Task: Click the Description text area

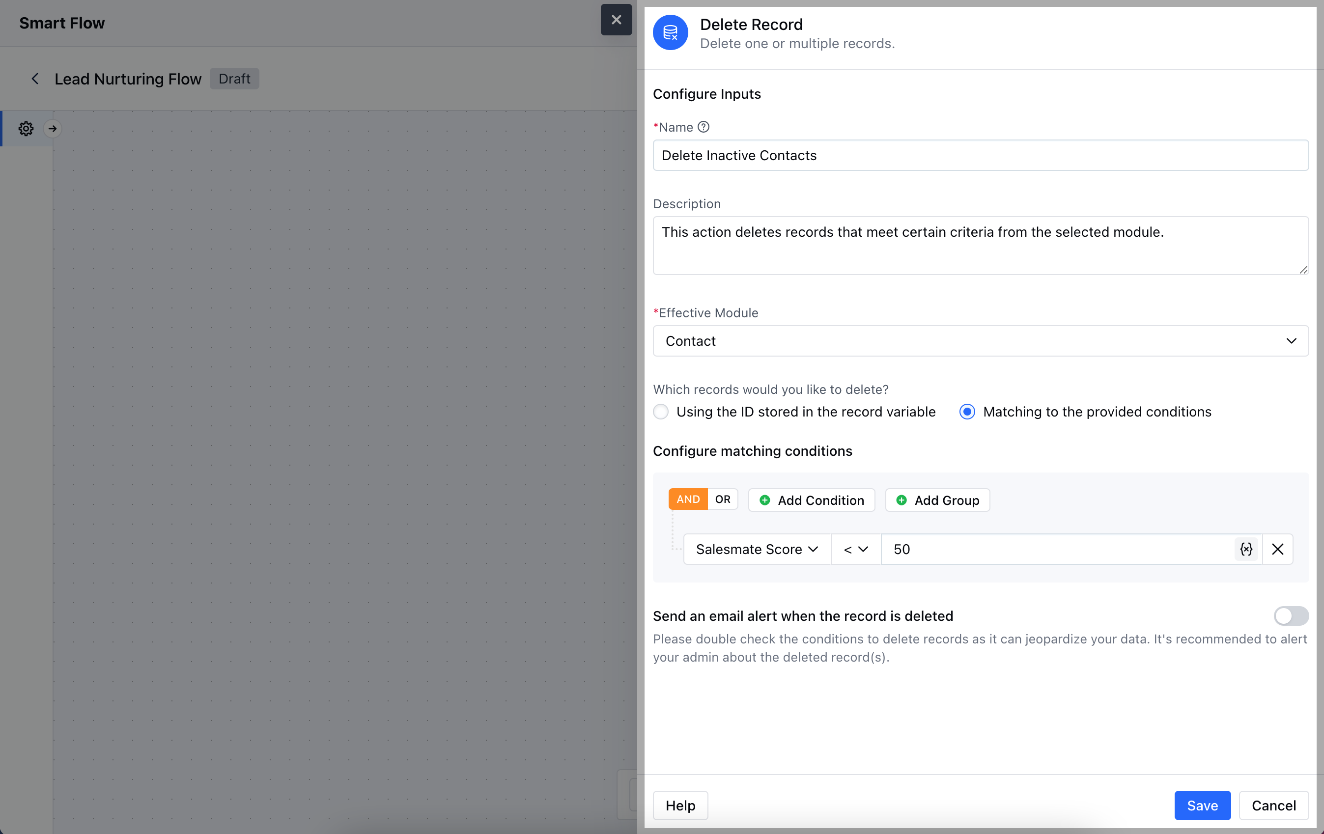Action: tap(981, 245)
